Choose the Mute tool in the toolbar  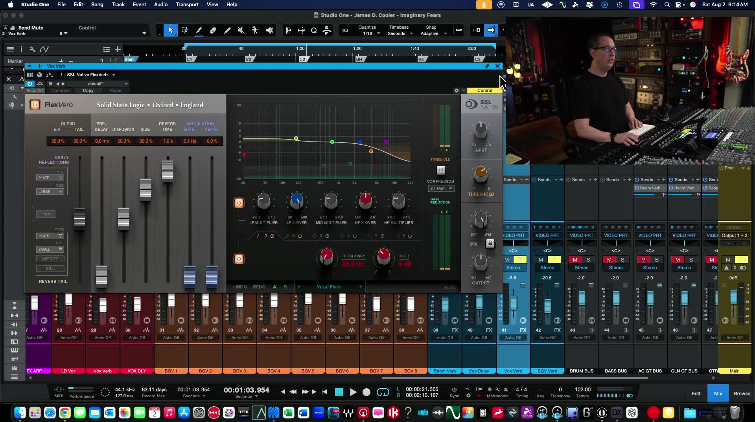click(241, 30)
